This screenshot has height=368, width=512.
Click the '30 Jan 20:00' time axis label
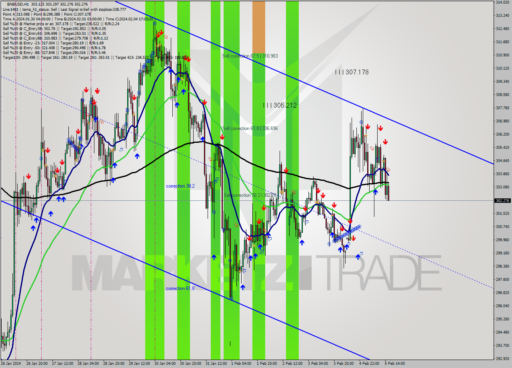click(190, 364)
